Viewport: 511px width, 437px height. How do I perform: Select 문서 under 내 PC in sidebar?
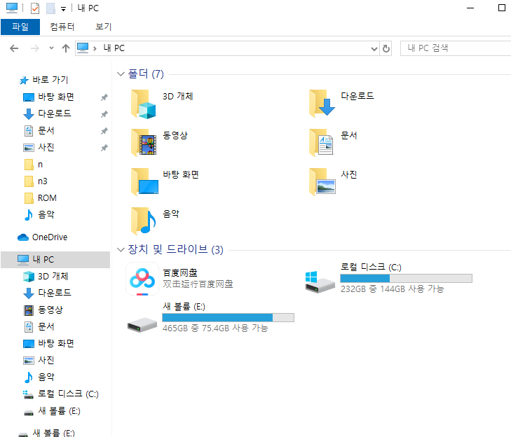(x=46, y=326)
